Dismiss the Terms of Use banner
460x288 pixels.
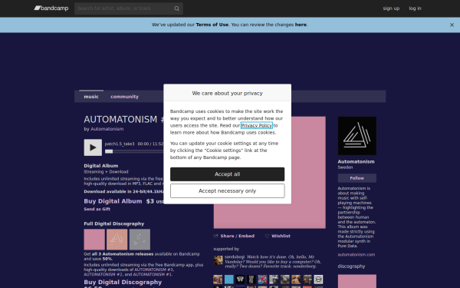(x=452, y=25)
